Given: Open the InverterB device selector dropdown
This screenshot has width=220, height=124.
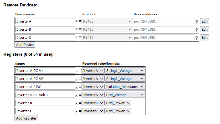Looking at the screenshot, I should tap(93, 103).
